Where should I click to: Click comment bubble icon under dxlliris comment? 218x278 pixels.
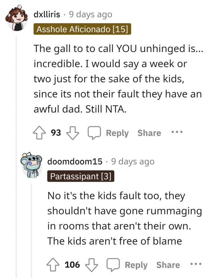point(93,133)
